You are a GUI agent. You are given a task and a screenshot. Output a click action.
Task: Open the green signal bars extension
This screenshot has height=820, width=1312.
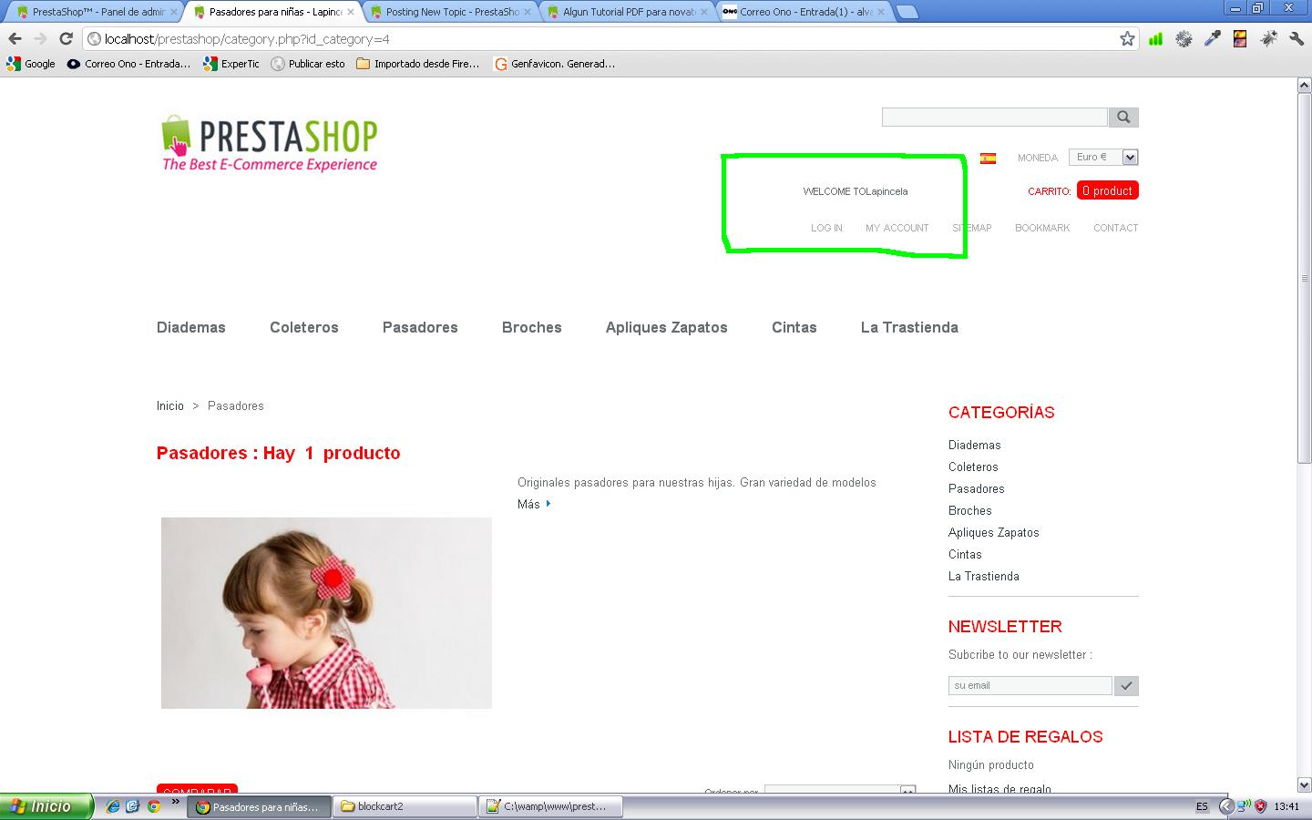coord(1155,38)
